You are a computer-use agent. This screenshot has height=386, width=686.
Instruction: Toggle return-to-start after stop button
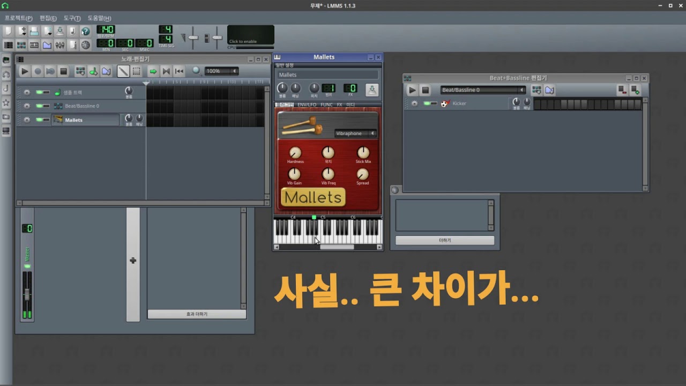(179, 71)
